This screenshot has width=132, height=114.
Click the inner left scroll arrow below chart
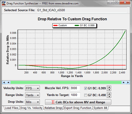9,83
